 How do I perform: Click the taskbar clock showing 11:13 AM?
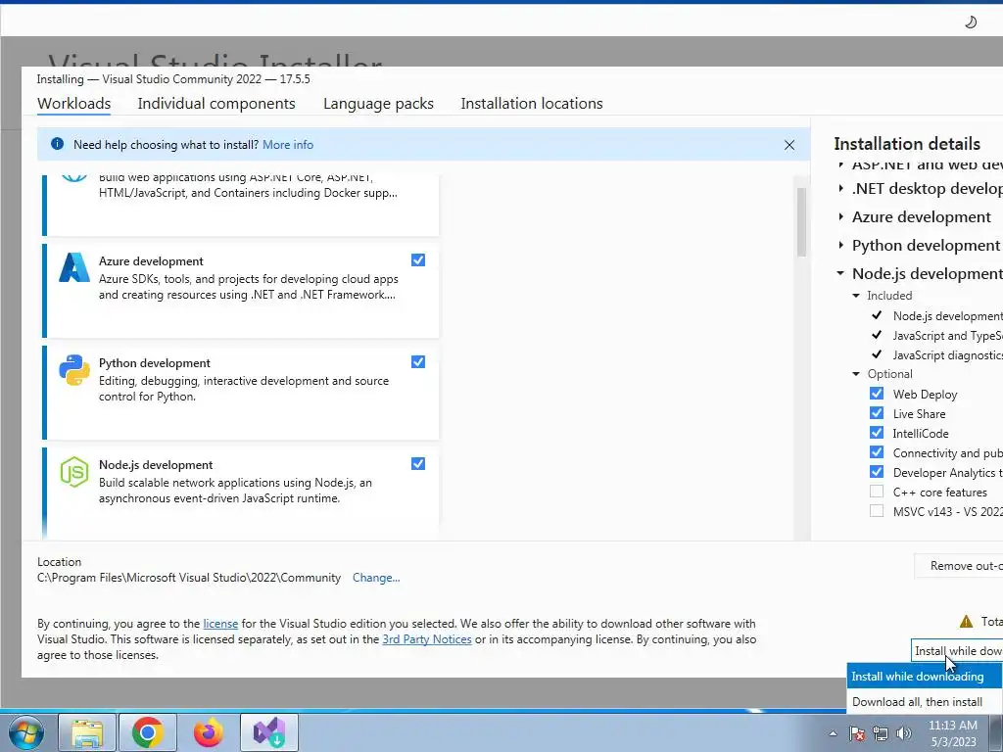pos(952,733)
